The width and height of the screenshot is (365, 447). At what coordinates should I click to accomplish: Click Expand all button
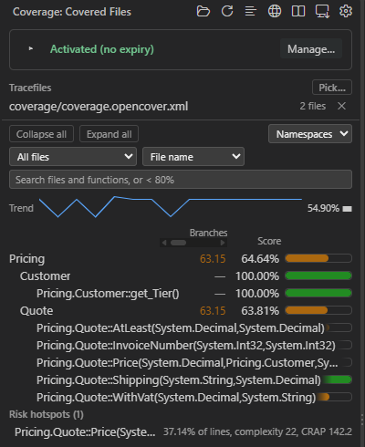pyautogui.click(x=109, y=134)
